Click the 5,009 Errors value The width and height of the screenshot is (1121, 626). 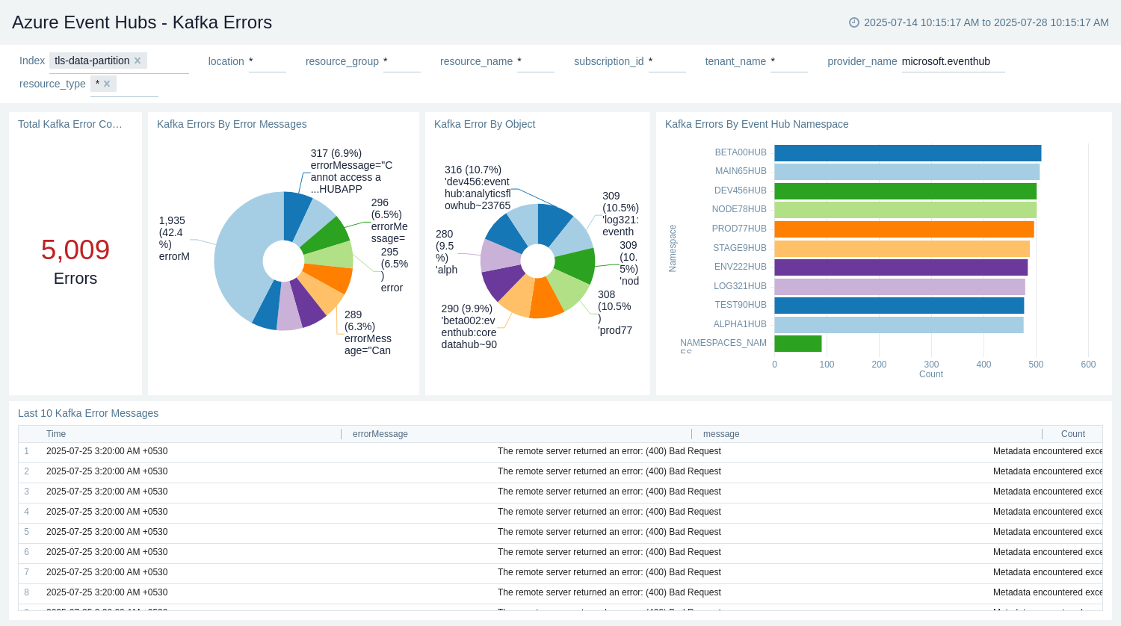(x=75, y=261)
